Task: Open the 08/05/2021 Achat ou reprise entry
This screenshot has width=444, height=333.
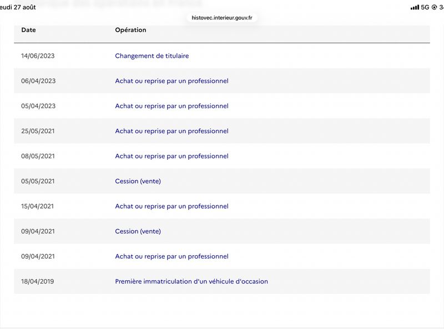Action: pos(171,156)
